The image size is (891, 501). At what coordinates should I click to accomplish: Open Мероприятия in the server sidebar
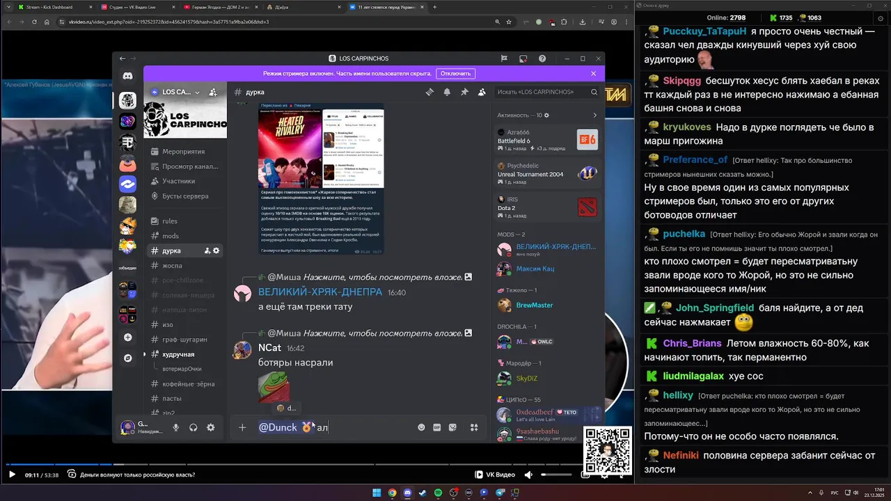184,152
